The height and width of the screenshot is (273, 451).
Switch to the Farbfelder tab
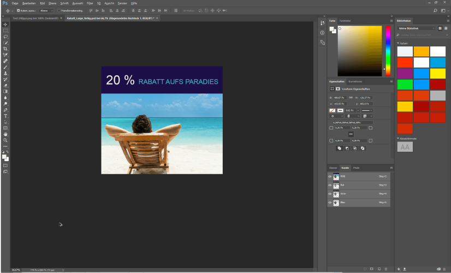[345, 21]
